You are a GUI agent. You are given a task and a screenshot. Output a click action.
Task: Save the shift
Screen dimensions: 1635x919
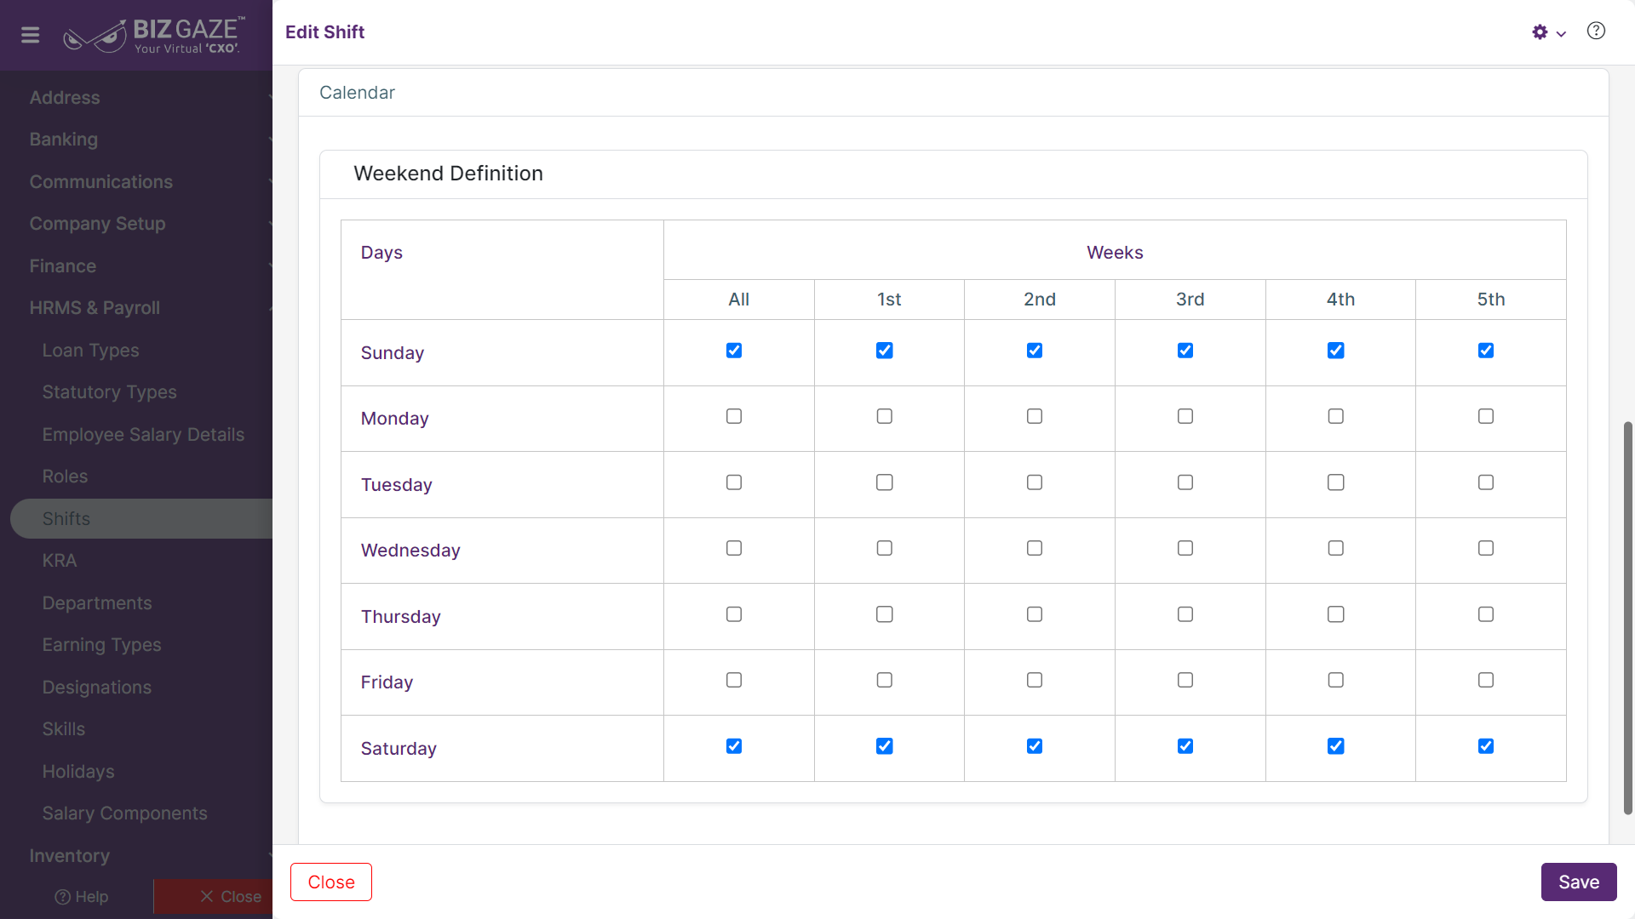[1579, 882]
